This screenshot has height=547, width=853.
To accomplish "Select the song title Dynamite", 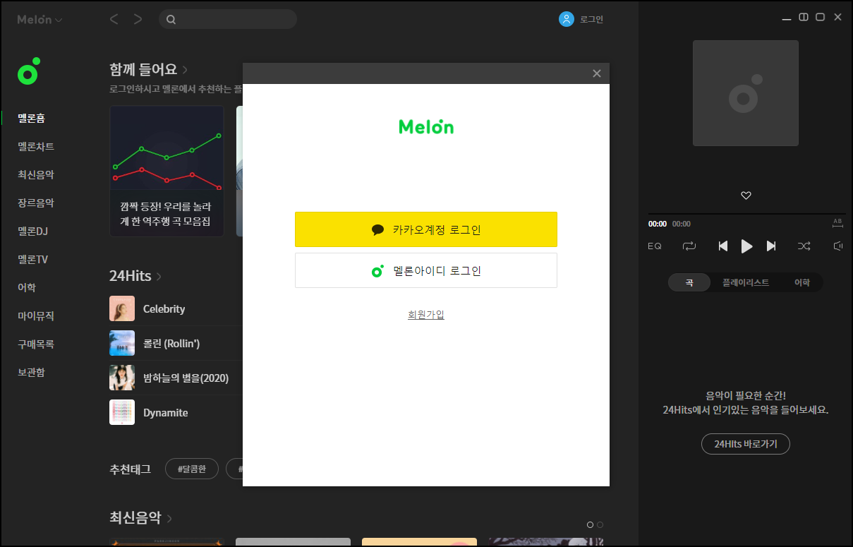I will pyautogui.click(x=166, y=413).
